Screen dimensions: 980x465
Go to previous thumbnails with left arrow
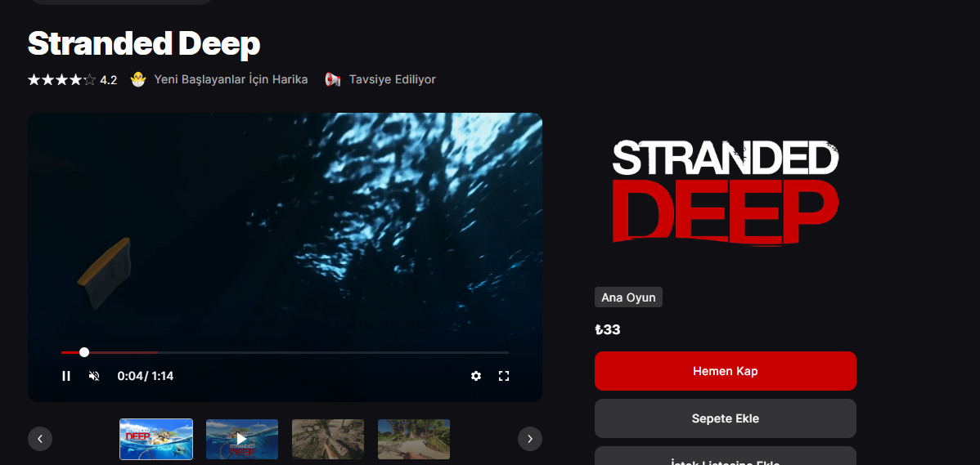click(40, 439)
